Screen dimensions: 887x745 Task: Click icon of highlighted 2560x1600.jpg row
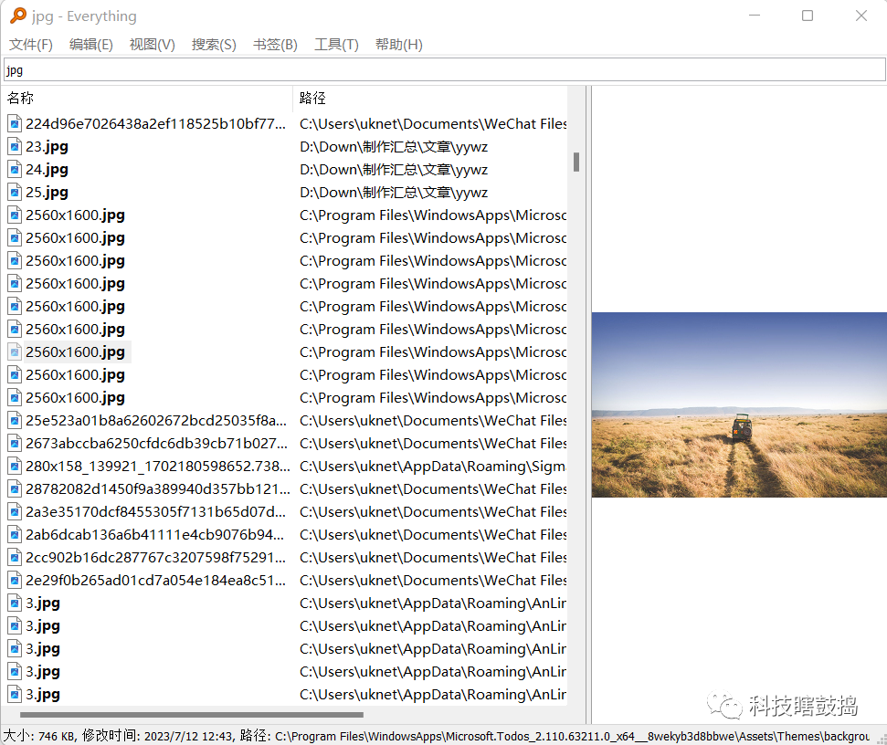[15, 352]
